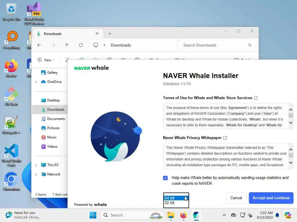Viewport: 297px width, 222px height.
Task: Open network status tray icon
Action: 243,215
